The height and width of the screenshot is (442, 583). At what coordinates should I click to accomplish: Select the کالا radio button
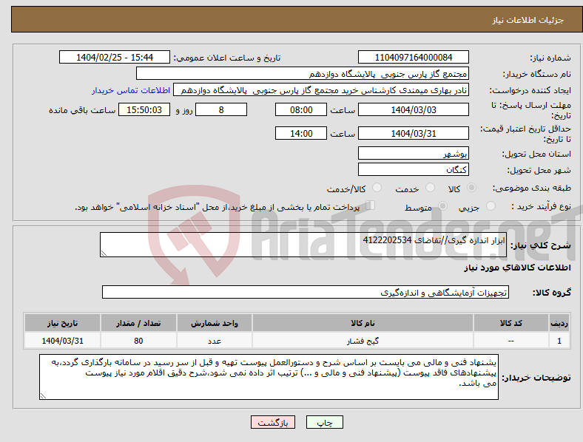tap(471, 188)
